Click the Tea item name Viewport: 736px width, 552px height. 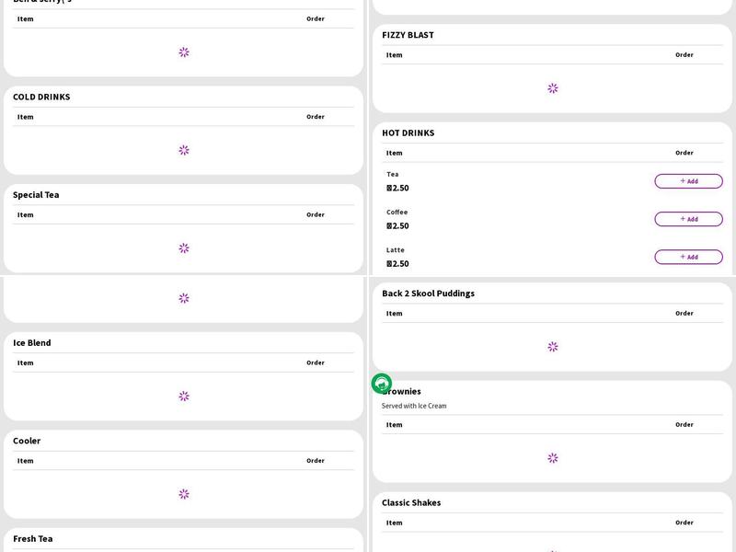coord(393,174)
